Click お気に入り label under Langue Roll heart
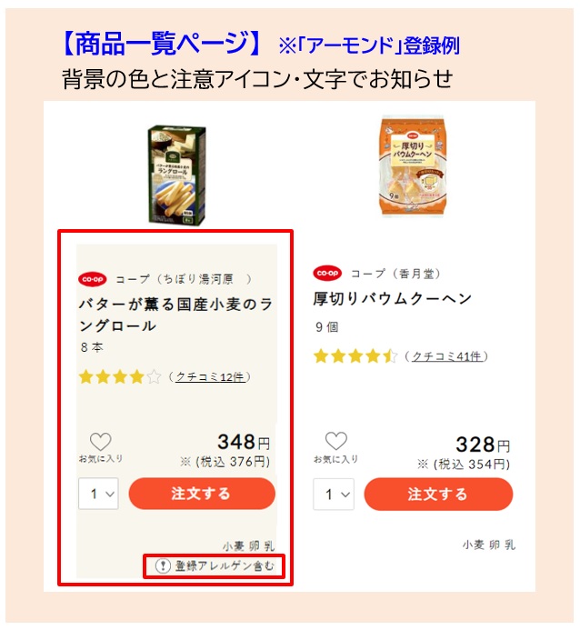The height and width of the screenshot is (630, 580). pos(100,458)
